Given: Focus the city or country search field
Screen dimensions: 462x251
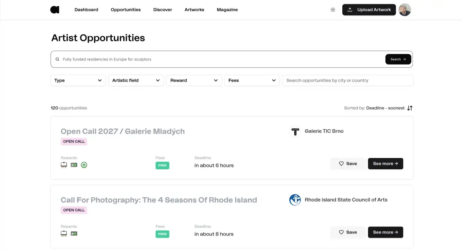Looking at the screenshot, I should click(348, 81).
